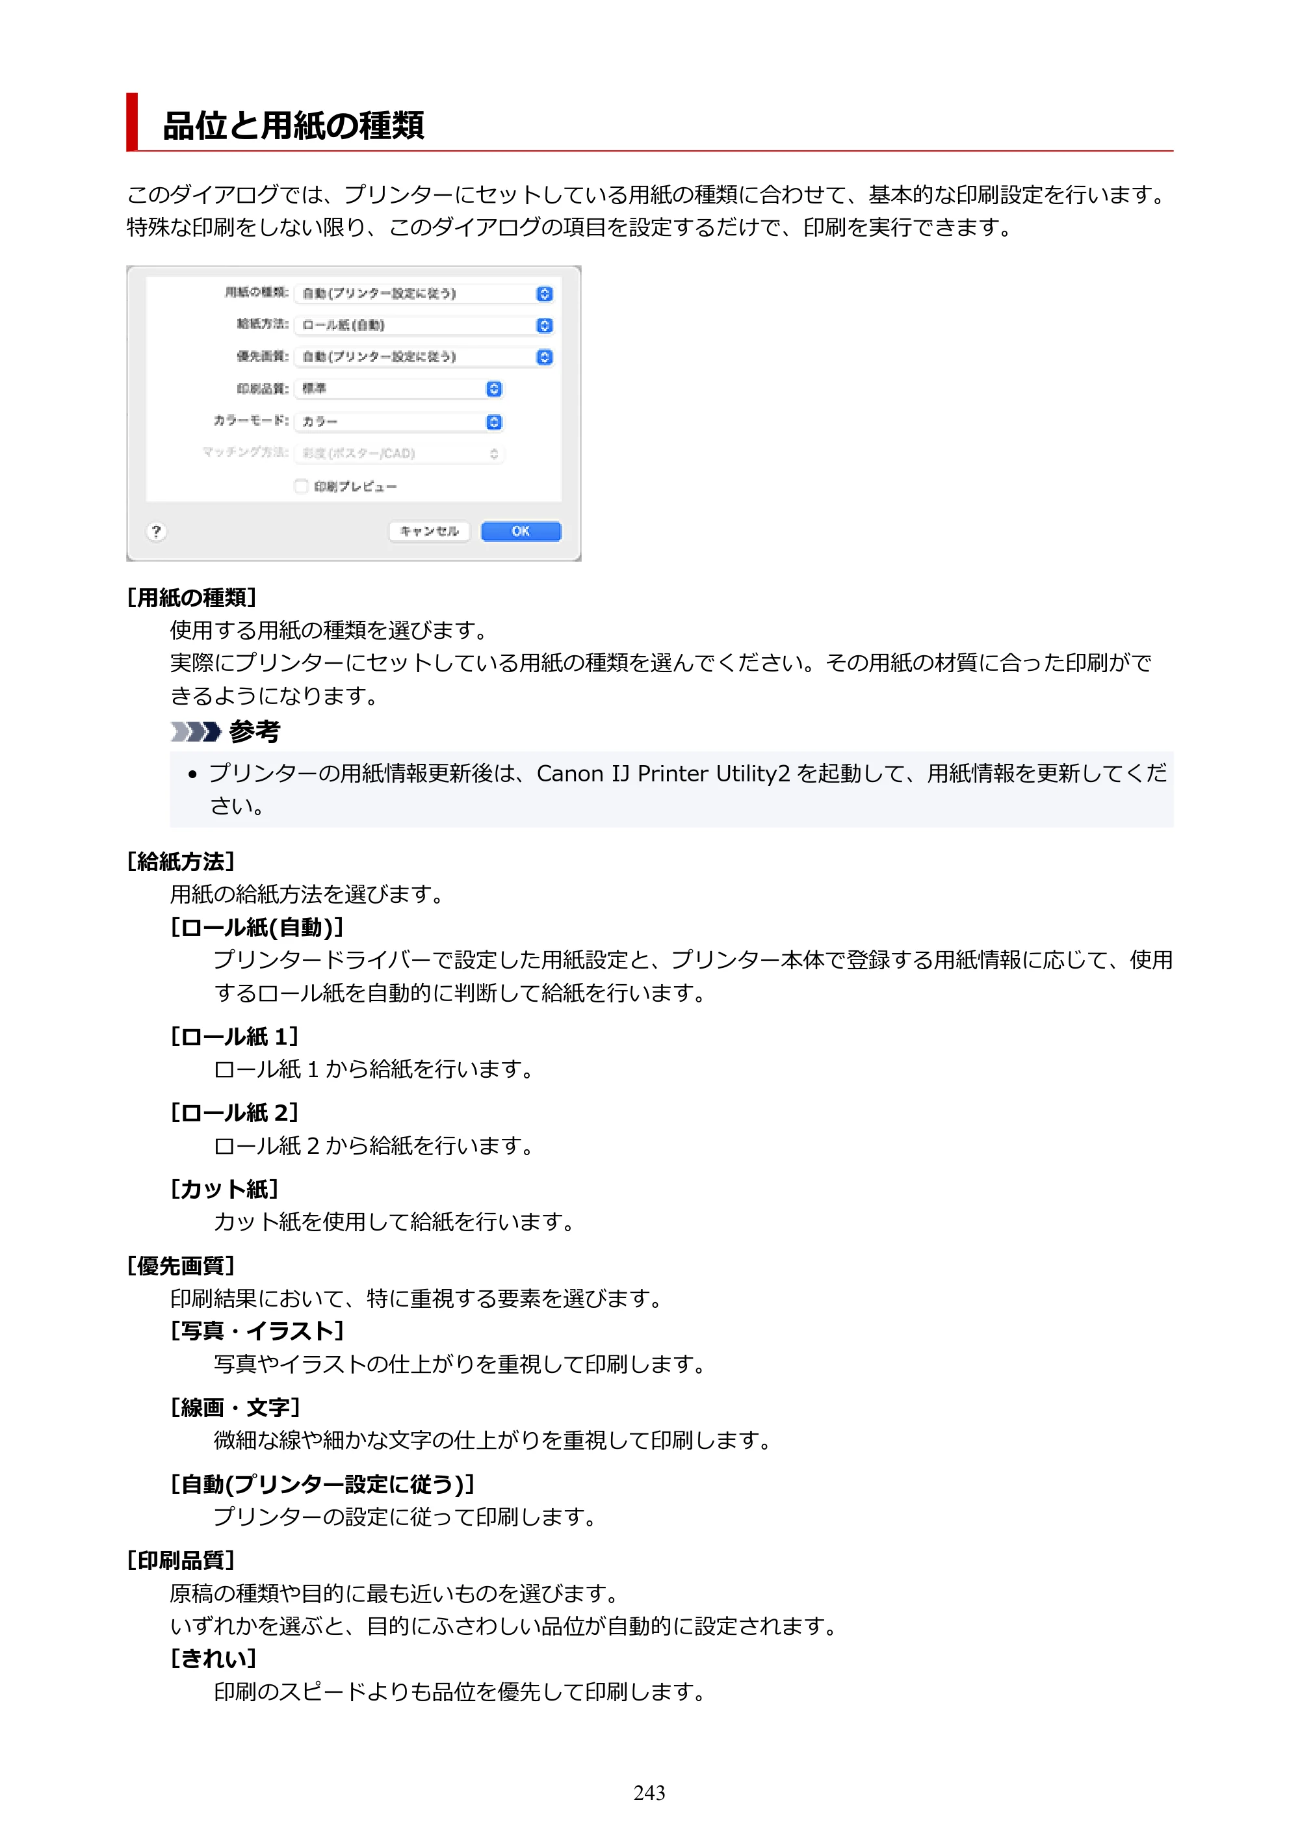
Task: Click the [自動(プリンター設定に従う)] term heading
Action: click(323, 1484)
